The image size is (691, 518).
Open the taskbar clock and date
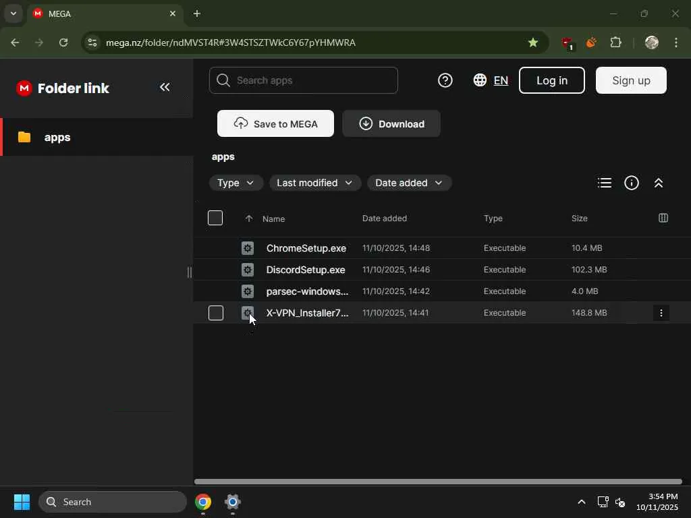click(657, 502)
